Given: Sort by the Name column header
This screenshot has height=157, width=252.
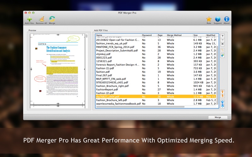Looking at the screenshot, I should pyautogui.click(x=118, y=35).
